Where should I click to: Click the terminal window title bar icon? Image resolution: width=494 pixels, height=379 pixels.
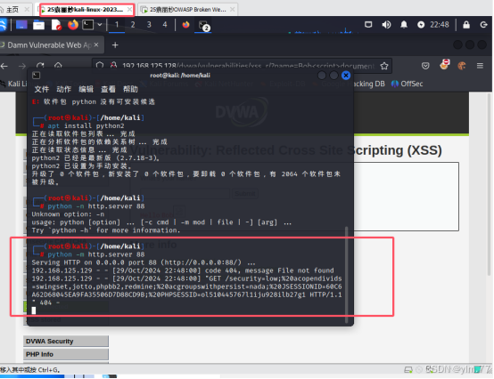(x=37, y=76)
